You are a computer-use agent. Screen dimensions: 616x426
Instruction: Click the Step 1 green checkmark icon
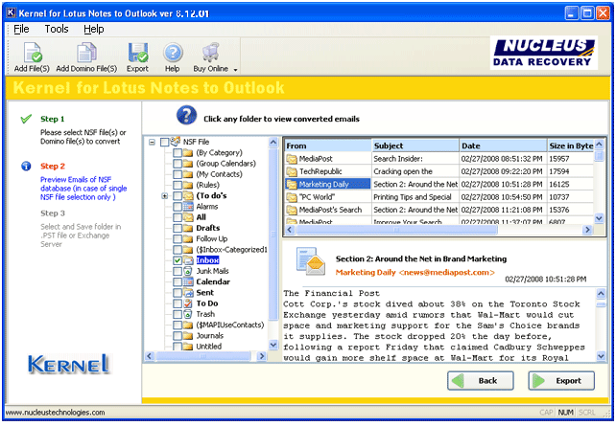click(26, 119)
